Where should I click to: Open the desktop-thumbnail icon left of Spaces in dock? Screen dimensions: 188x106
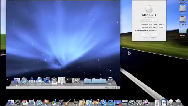click(x=117, y=103)
